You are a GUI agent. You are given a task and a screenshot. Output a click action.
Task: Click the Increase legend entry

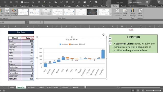tap(64, 44)
